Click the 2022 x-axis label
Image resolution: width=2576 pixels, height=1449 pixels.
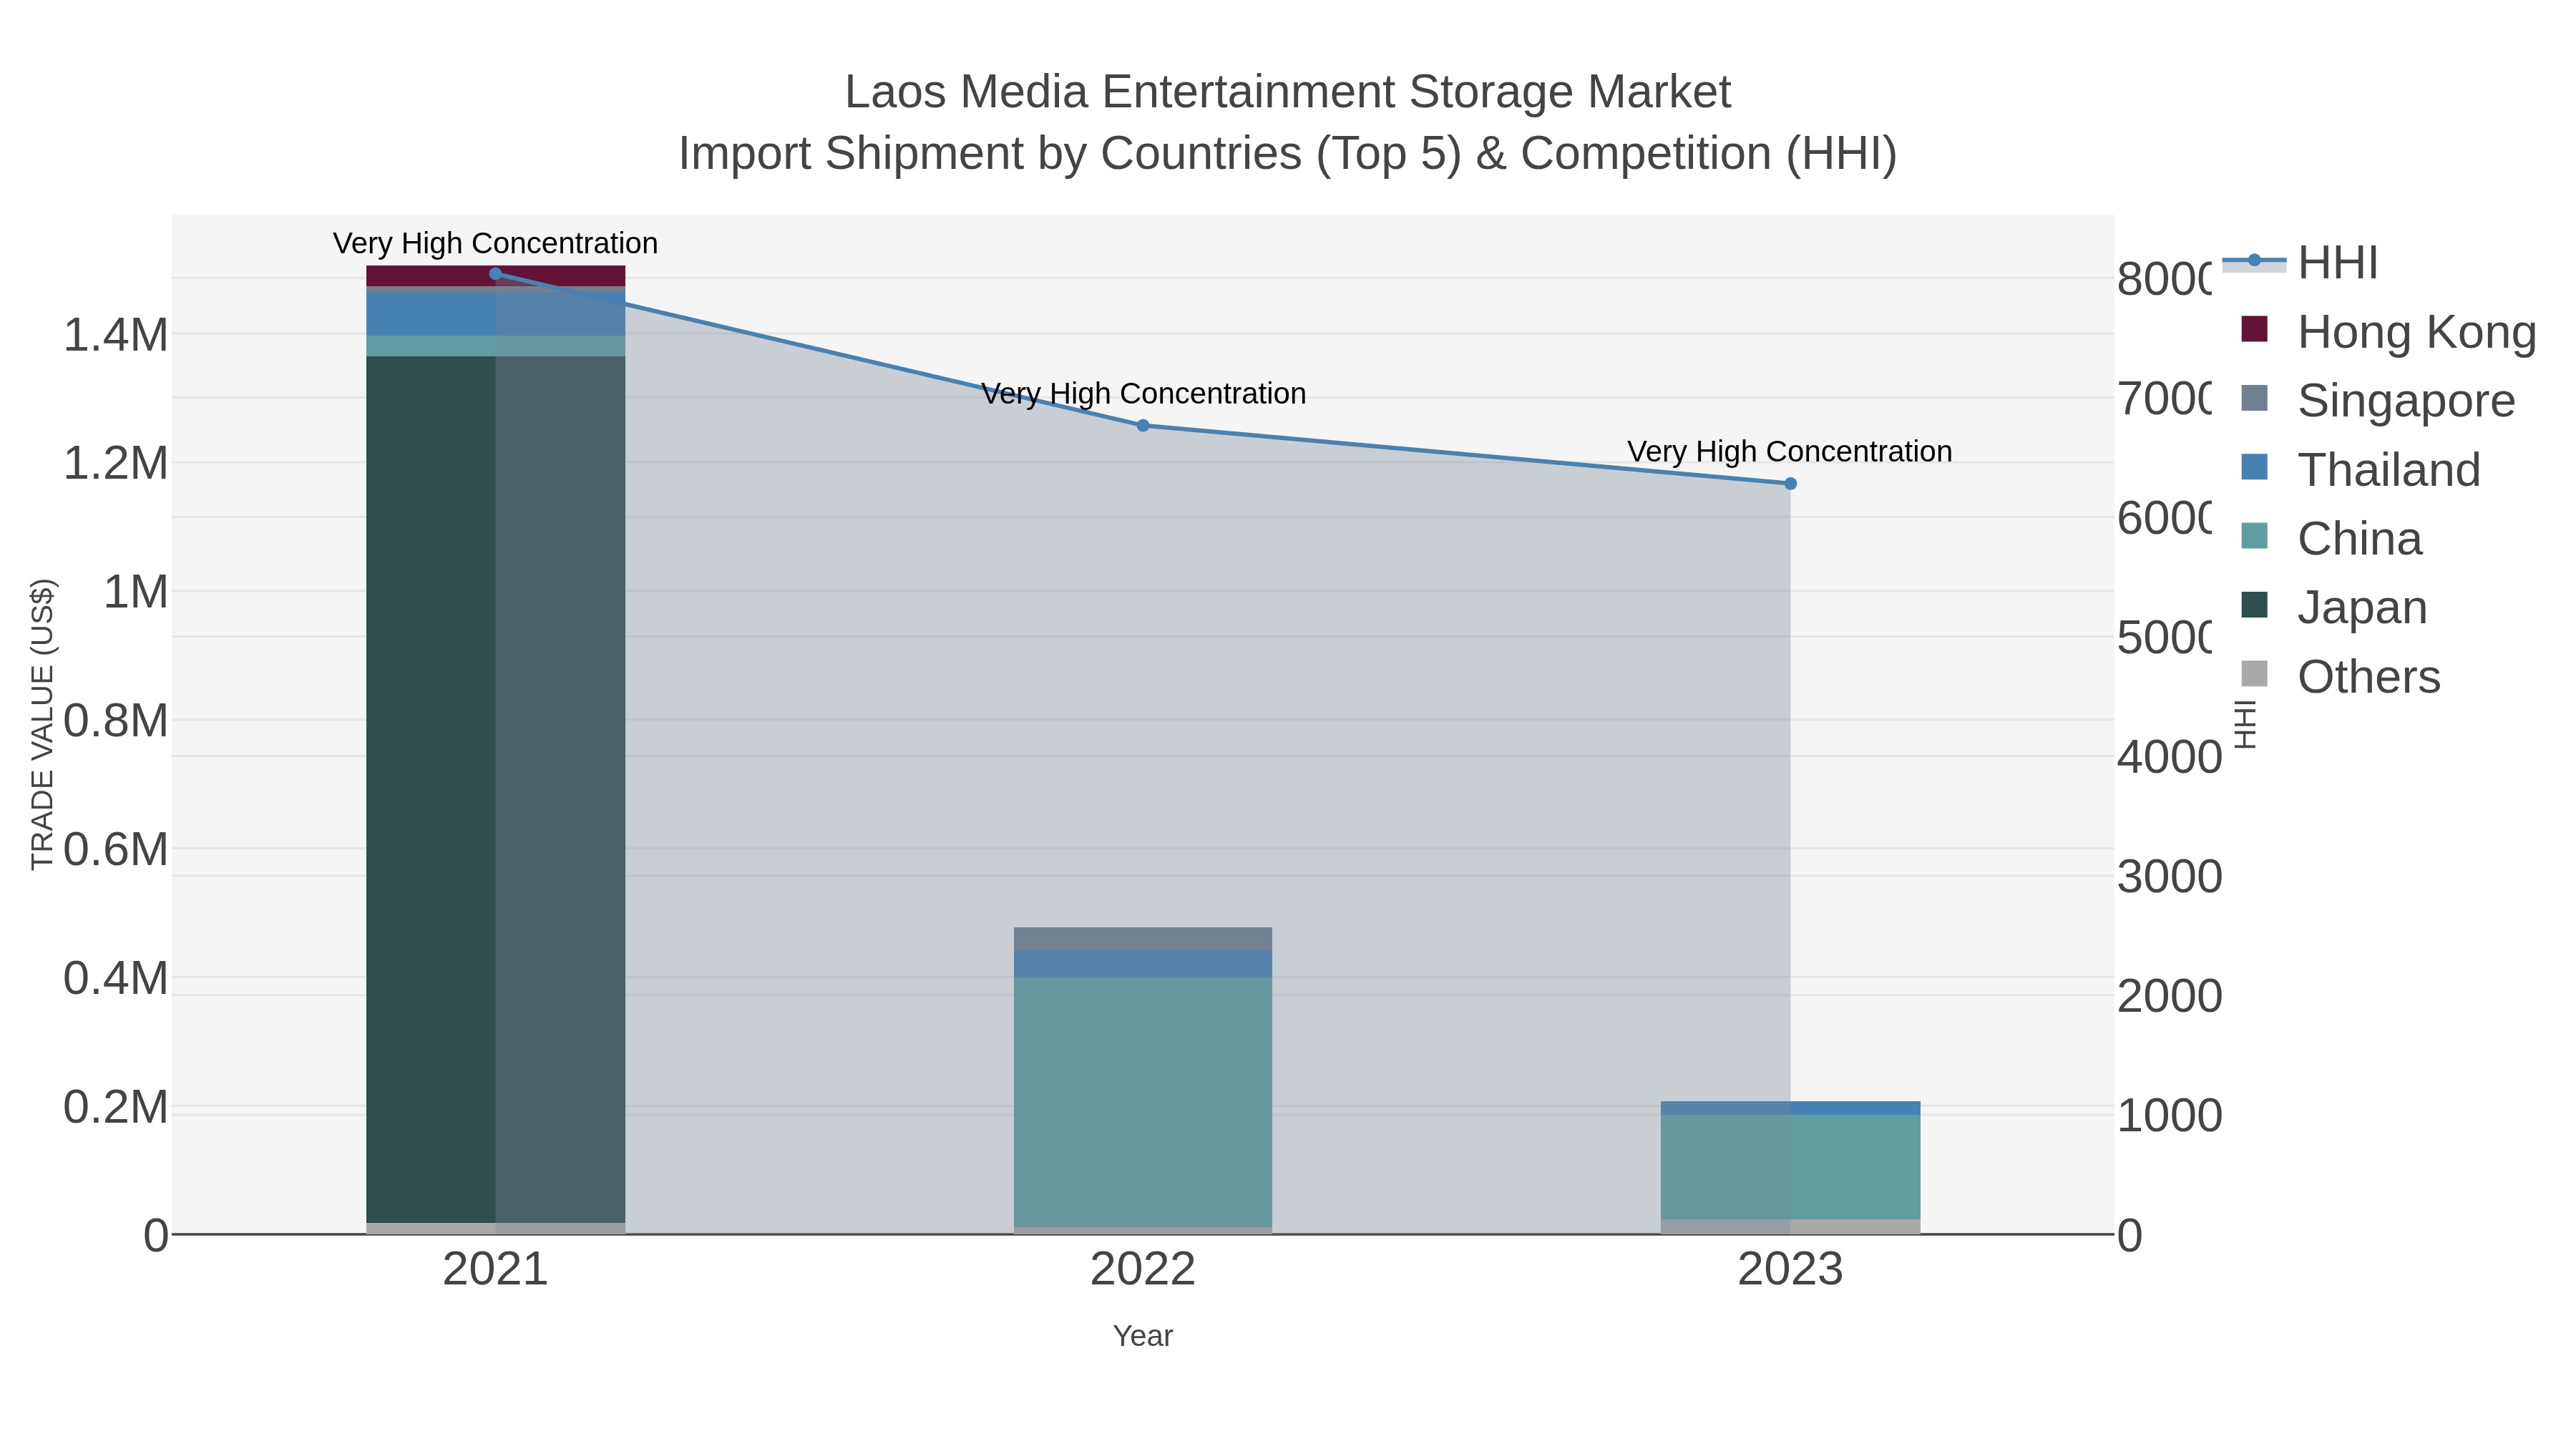coord(1143,1269)
